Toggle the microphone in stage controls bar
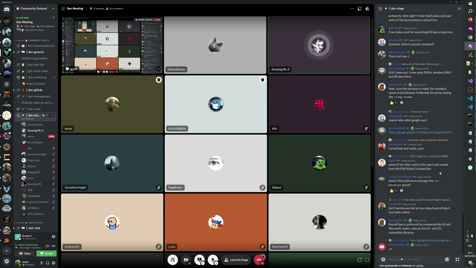The height and width of the screenshot is (268, 476). pyautogui.click(x=213, y=260)
